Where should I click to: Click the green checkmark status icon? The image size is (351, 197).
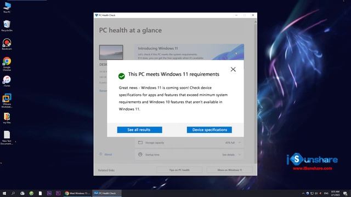coord(122,76)
